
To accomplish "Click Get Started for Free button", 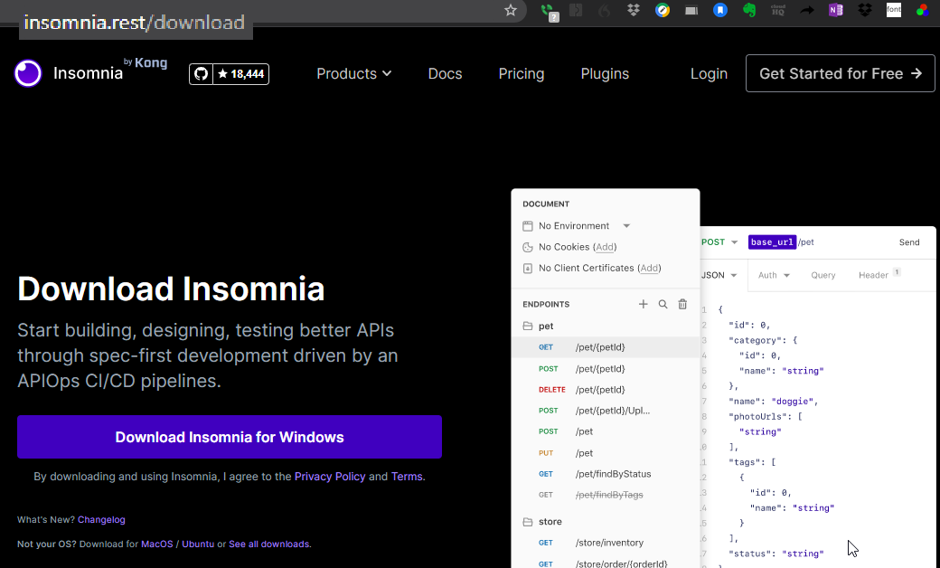I will click(x=840, y=74).
